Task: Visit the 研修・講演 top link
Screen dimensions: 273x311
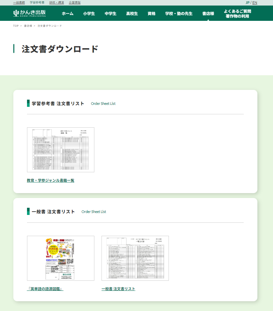Action: click(57, 3)
